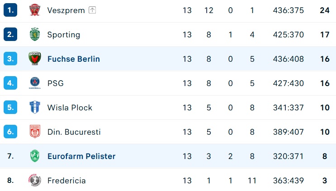The height and width of the screenshot is (191, 336).
Task: Open Din. Bucuresti team page
Action: 74,132
